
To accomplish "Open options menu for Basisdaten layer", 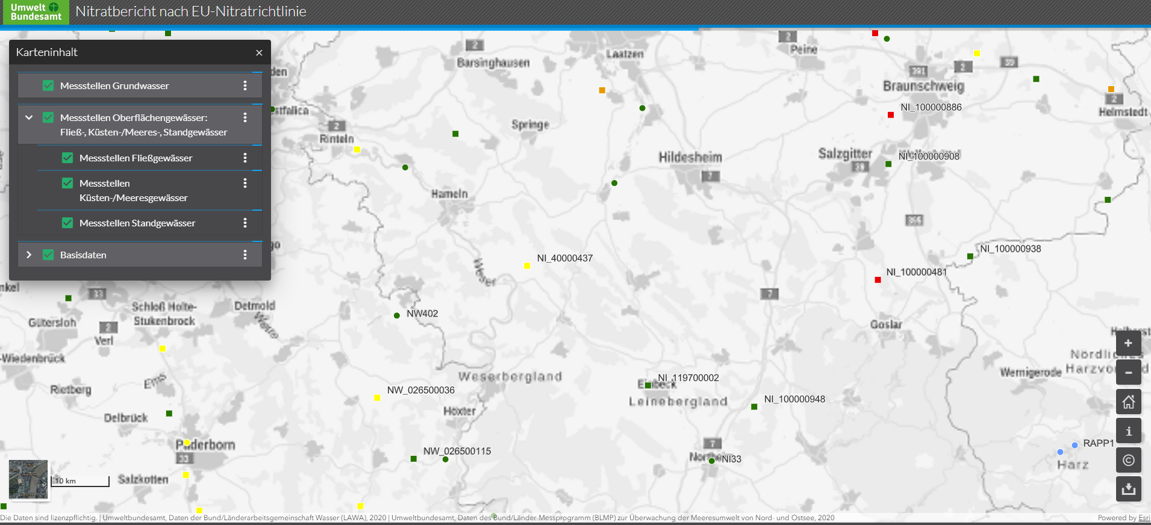I will [x=245, y=255].
